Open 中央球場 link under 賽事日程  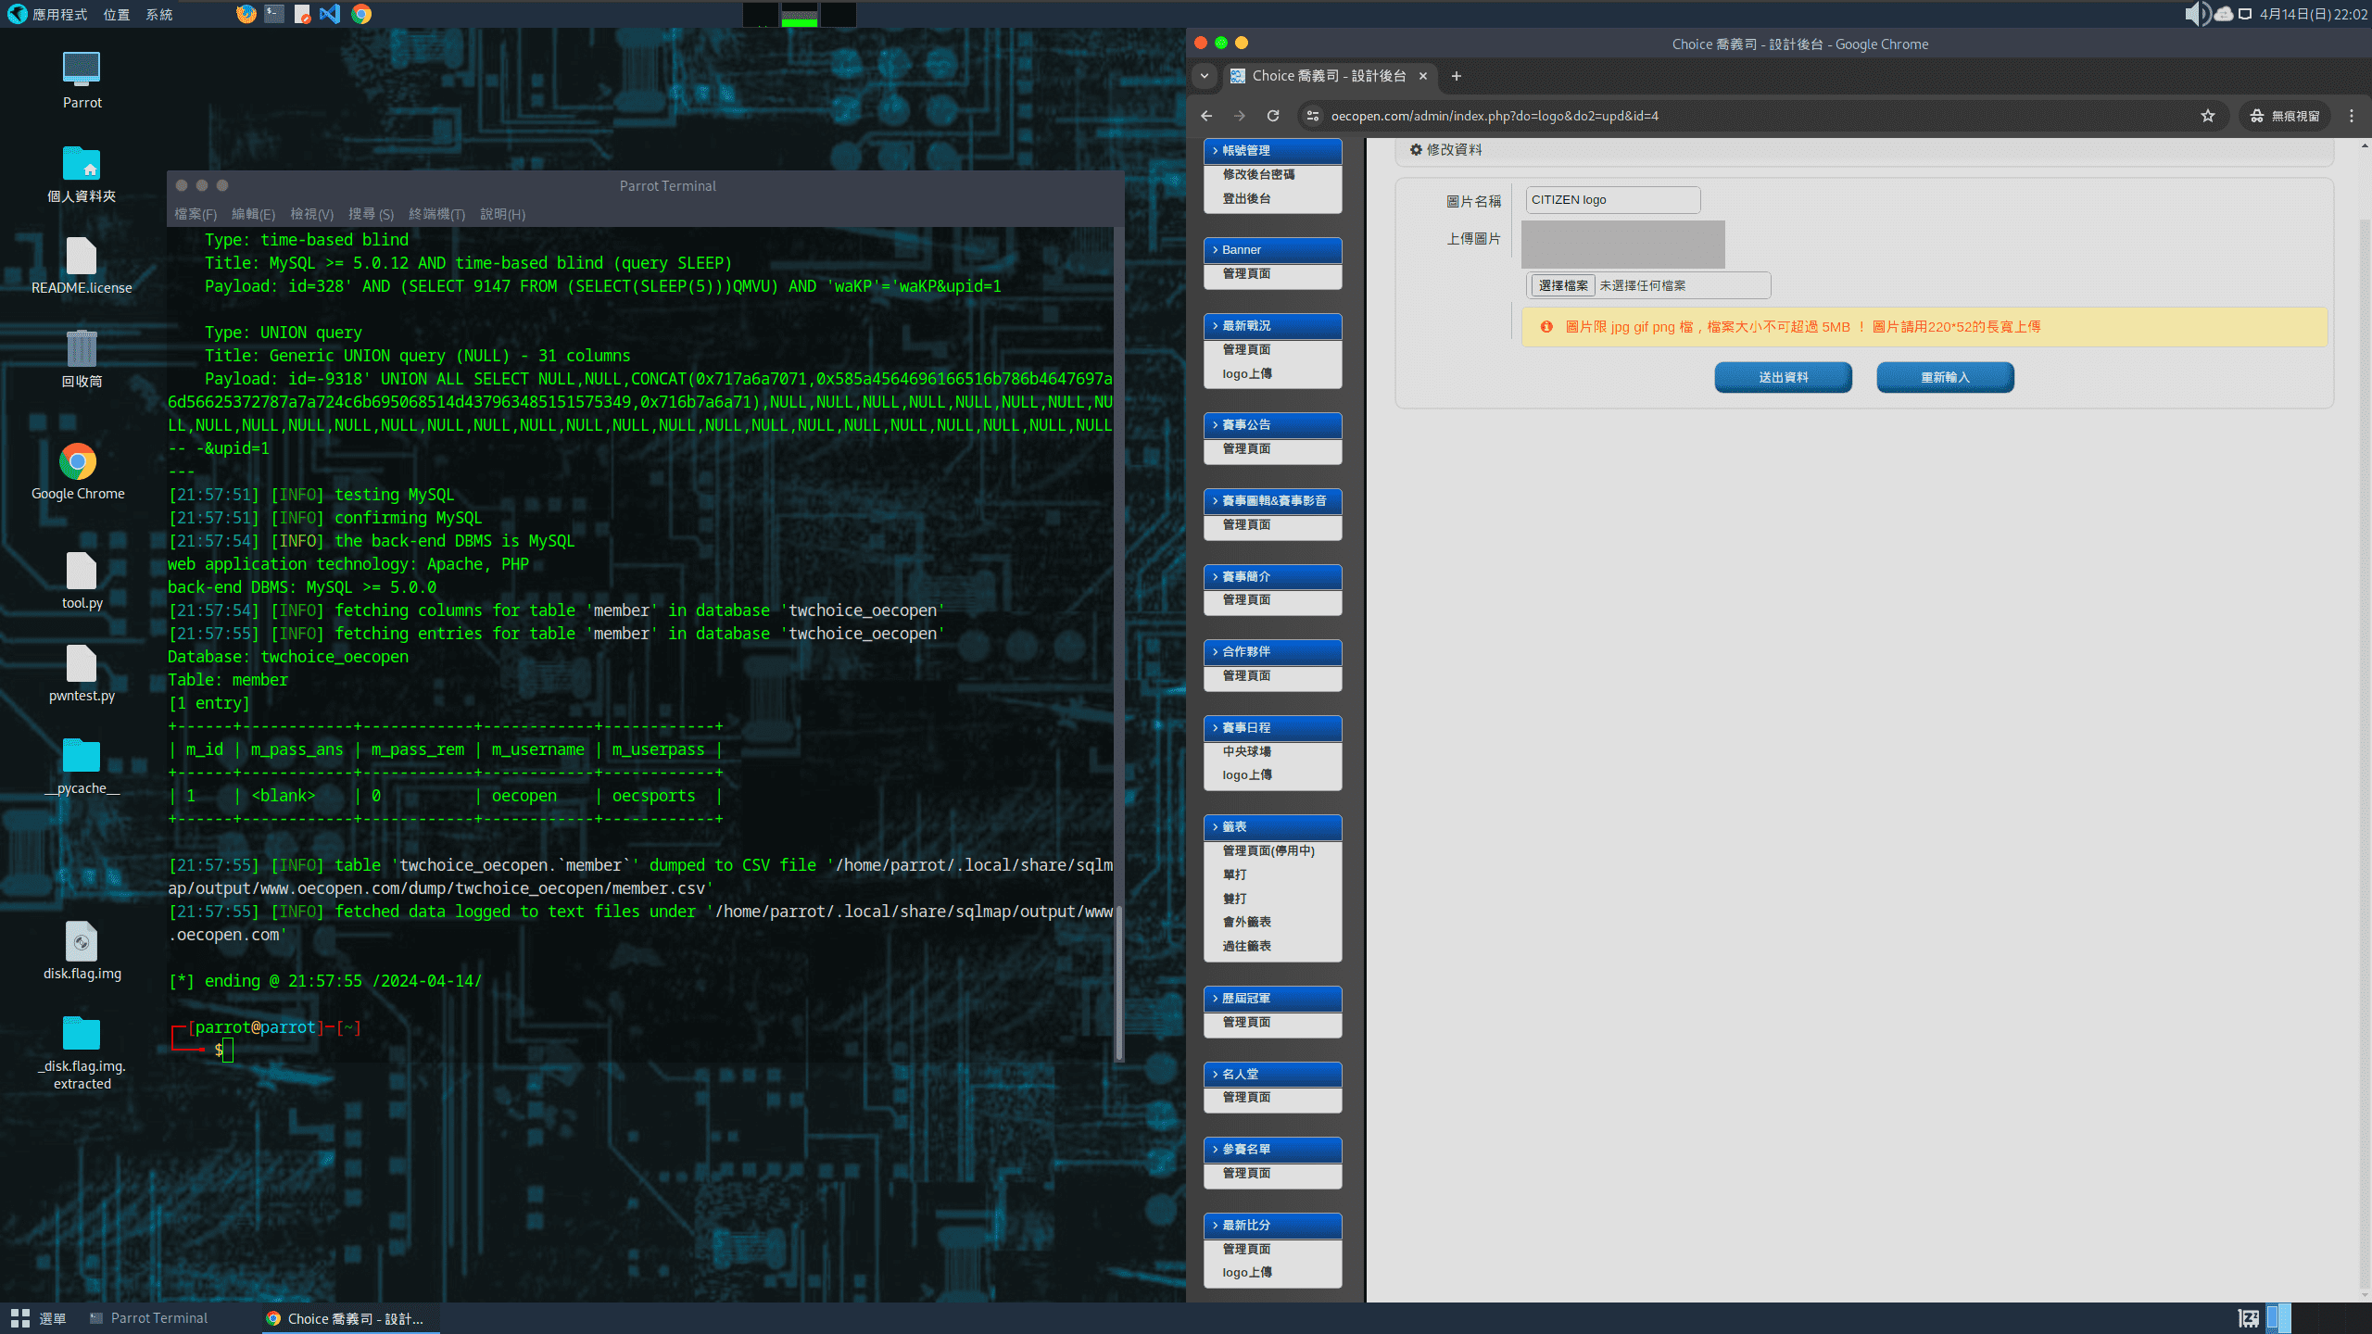[1246, 751]
